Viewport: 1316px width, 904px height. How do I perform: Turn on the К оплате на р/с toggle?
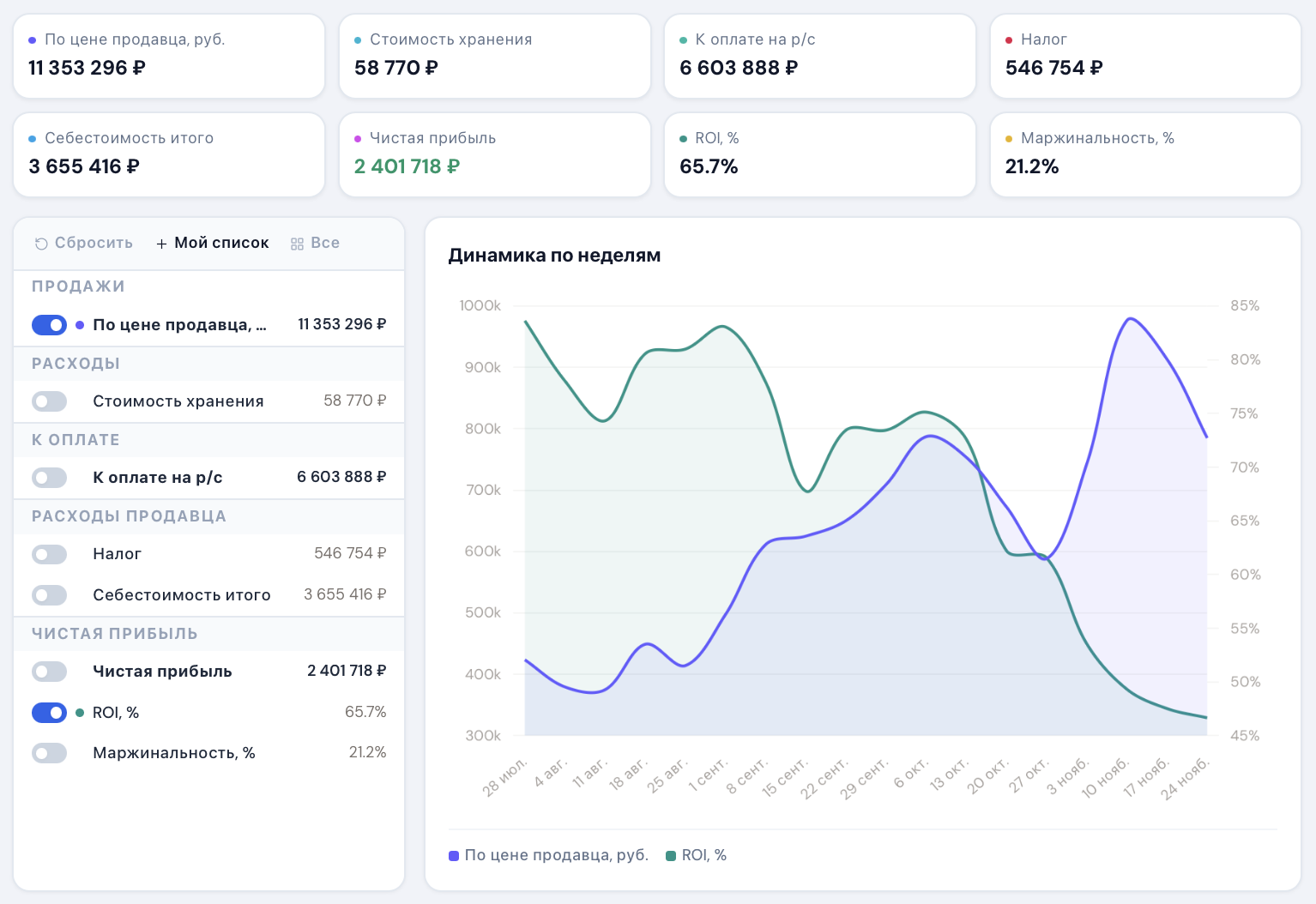[49, 478]
